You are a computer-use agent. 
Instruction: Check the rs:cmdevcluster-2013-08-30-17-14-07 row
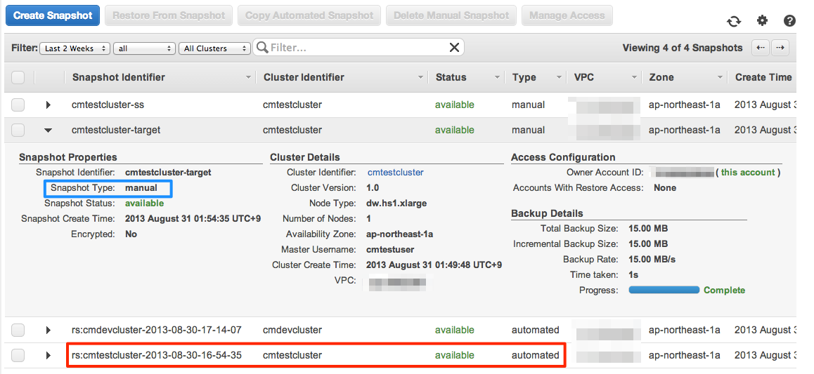(18, 330)
